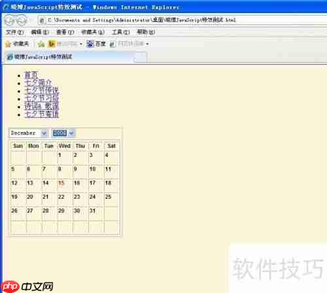Open the 七夕节寄语 link
Screen dimensions: 327x293
42,114
